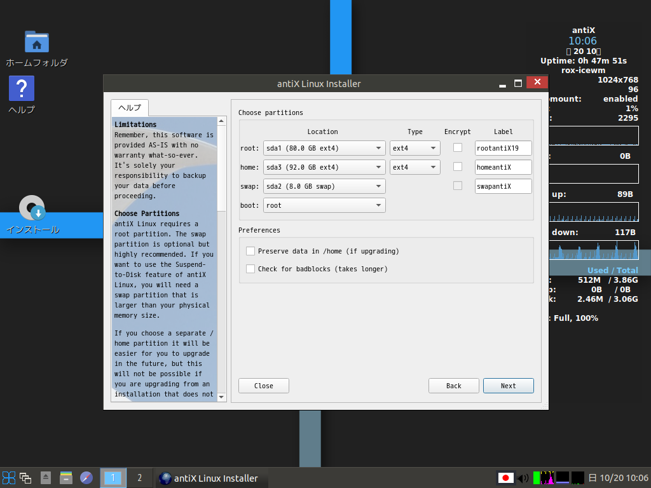Toggle Encrypt checkbox for swap partition
651x488 pixels.
(x=458, y=186)
